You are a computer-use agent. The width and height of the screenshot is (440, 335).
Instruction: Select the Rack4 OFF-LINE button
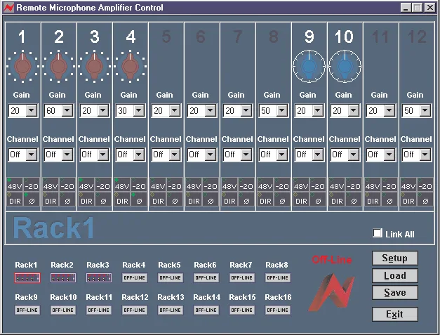tap(135, 277)
